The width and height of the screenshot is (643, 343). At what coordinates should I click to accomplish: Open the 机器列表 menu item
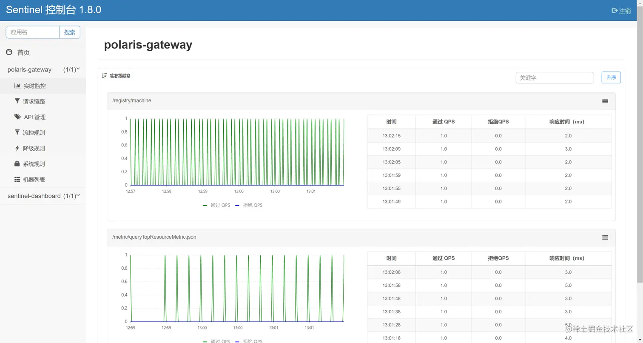[x=43, y=180]
